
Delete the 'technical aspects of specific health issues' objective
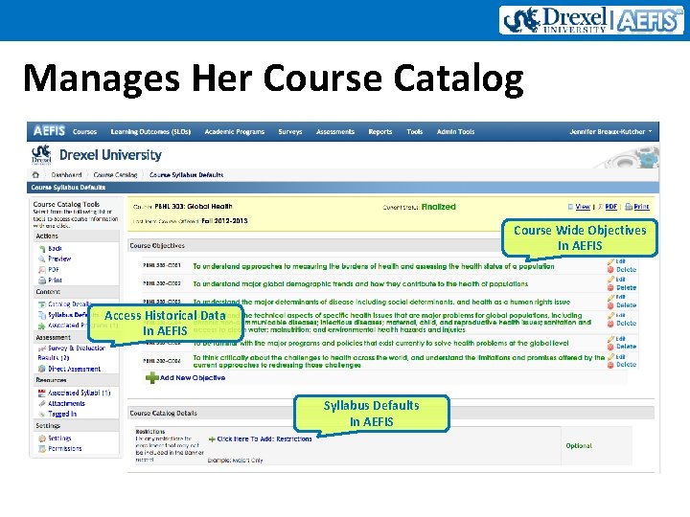[x=626, y=324]
